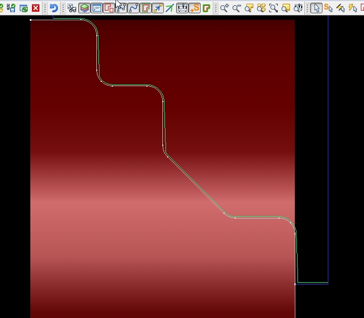Click the window with green refresh arrows icon
Image resolution: width=364 pixels, height=318 pixels.
click(23, 8)
